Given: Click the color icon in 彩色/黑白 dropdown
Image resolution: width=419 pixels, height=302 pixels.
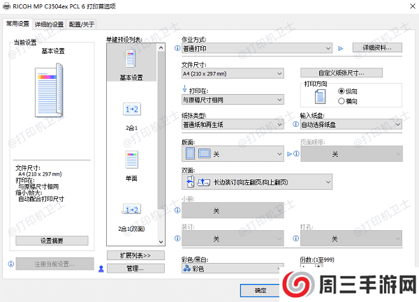Looking at the screenshot, I should tap(186, 268).
